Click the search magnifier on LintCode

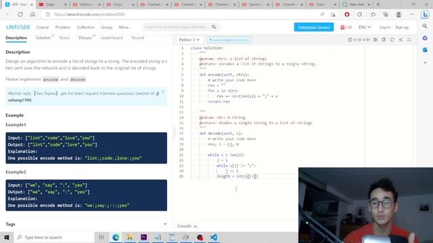[x=214, y=27]
